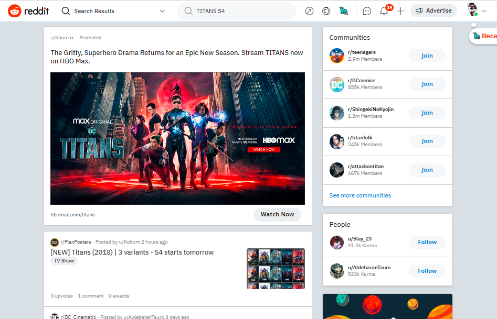
Task: Open the r/PlexPosters subreddit link
Action: (x=76, y=242)
